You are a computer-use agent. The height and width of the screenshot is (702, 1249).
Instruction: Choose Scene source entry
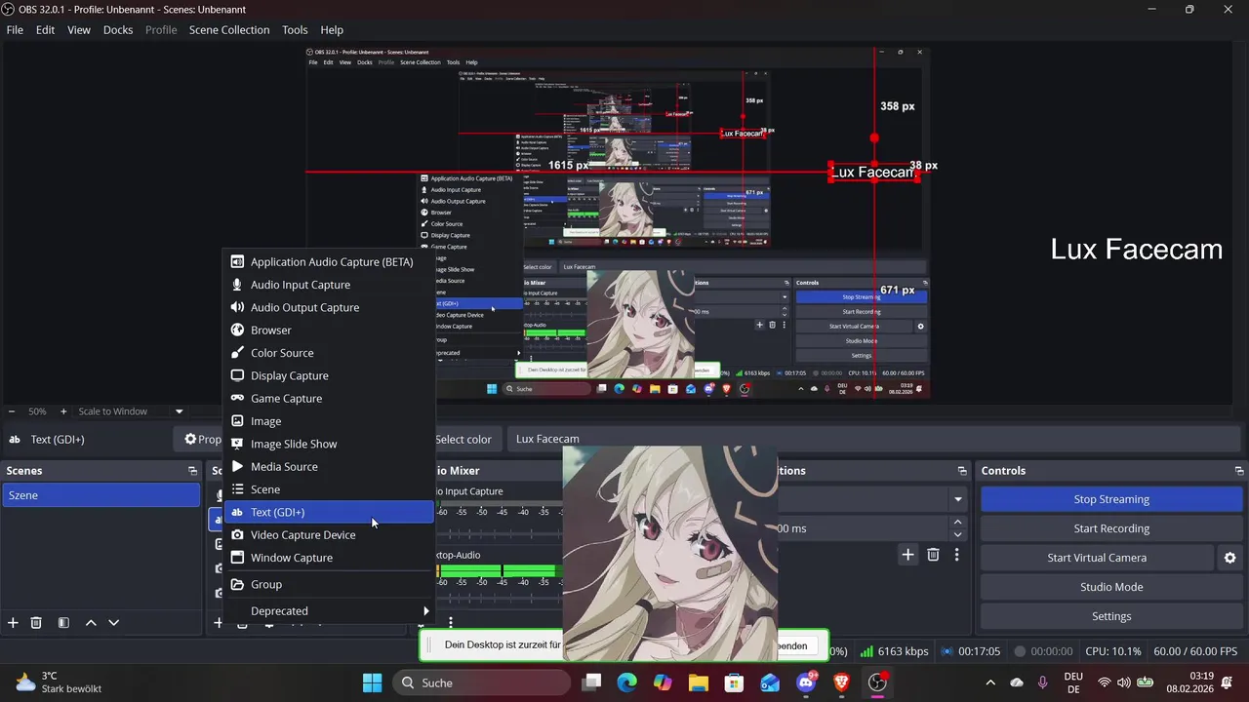330,489
